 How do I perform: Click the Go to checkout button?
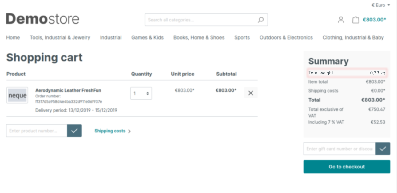pos(347,167)
